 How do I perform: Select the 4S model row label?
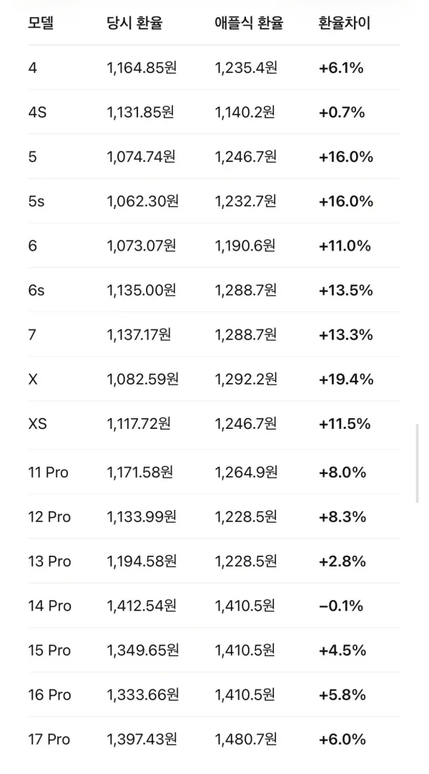point(37,112)
